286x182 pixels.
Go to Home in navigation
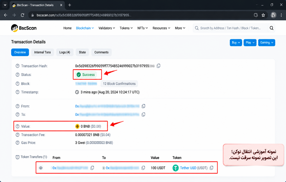coord(67,28)
